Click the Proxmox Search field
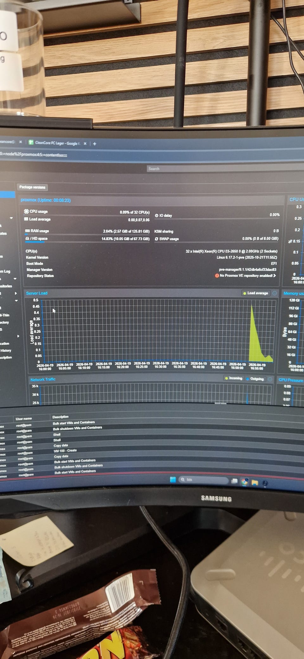The image size is (304, 659). [225, 169]
